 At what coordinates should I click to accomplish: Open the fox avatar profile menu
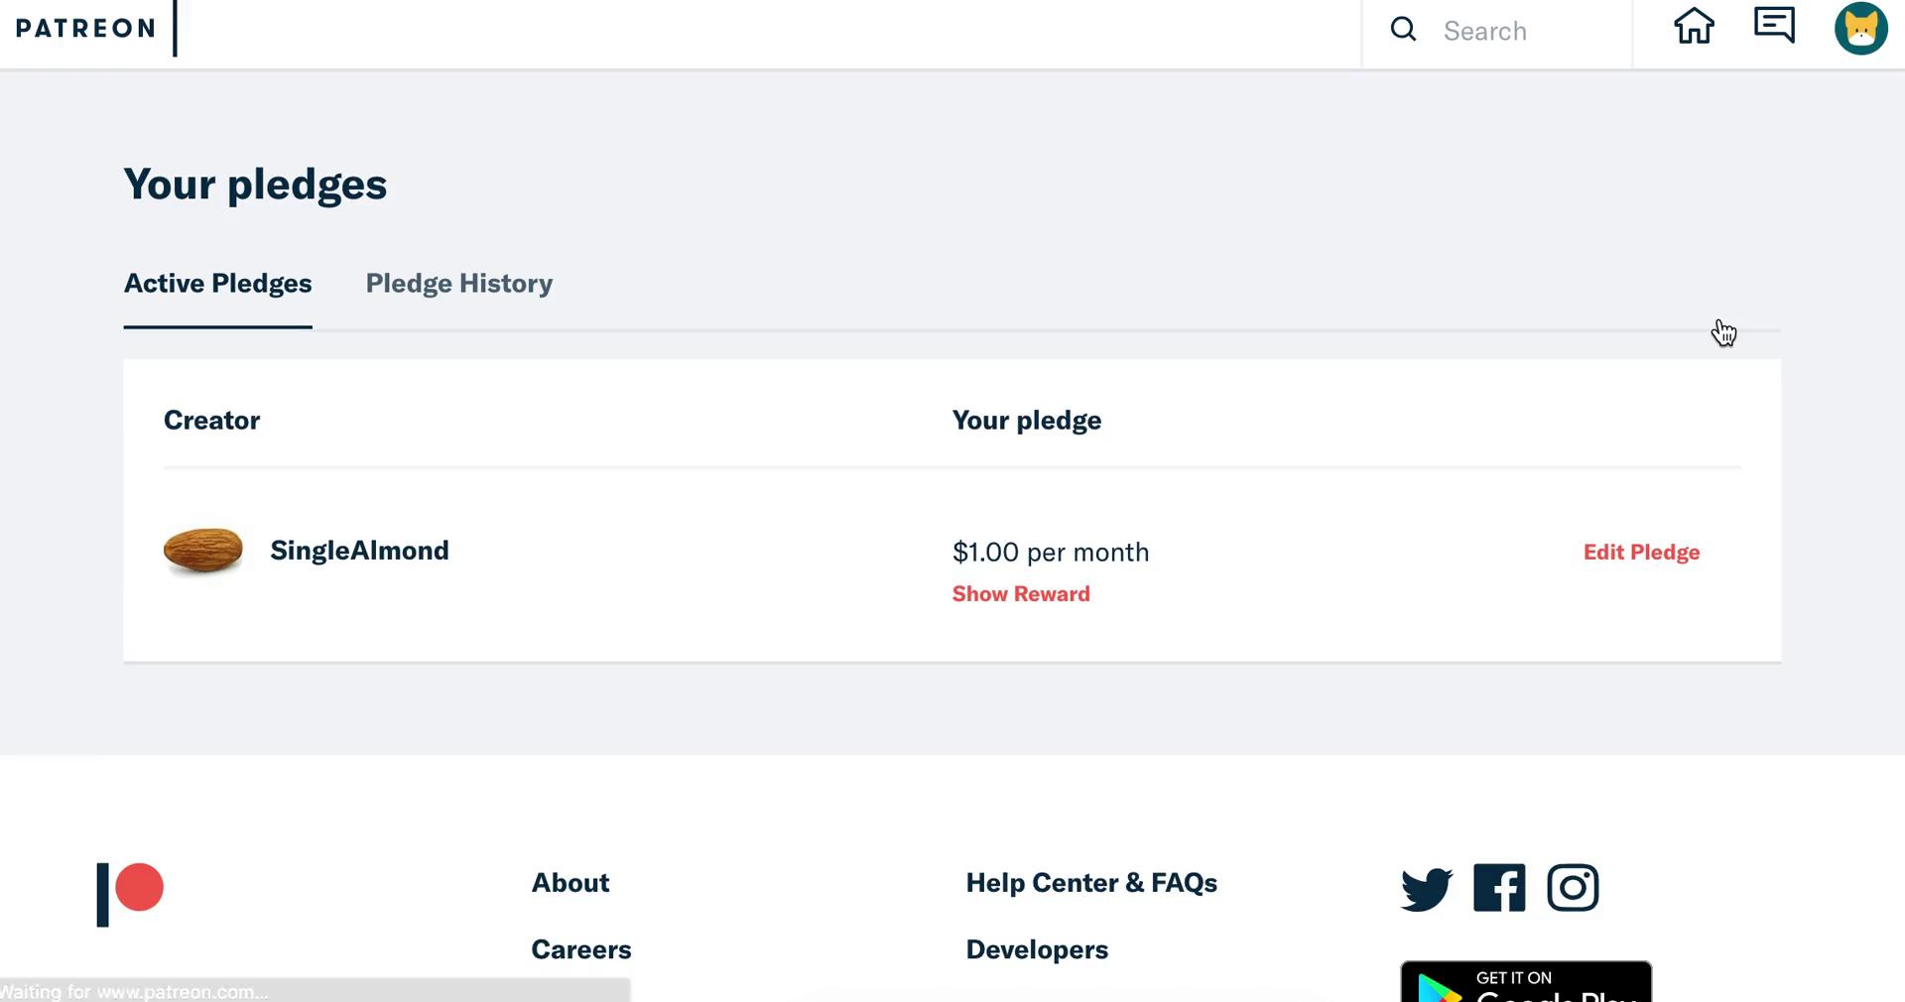pyautogui.click(x=1860, y=28)
